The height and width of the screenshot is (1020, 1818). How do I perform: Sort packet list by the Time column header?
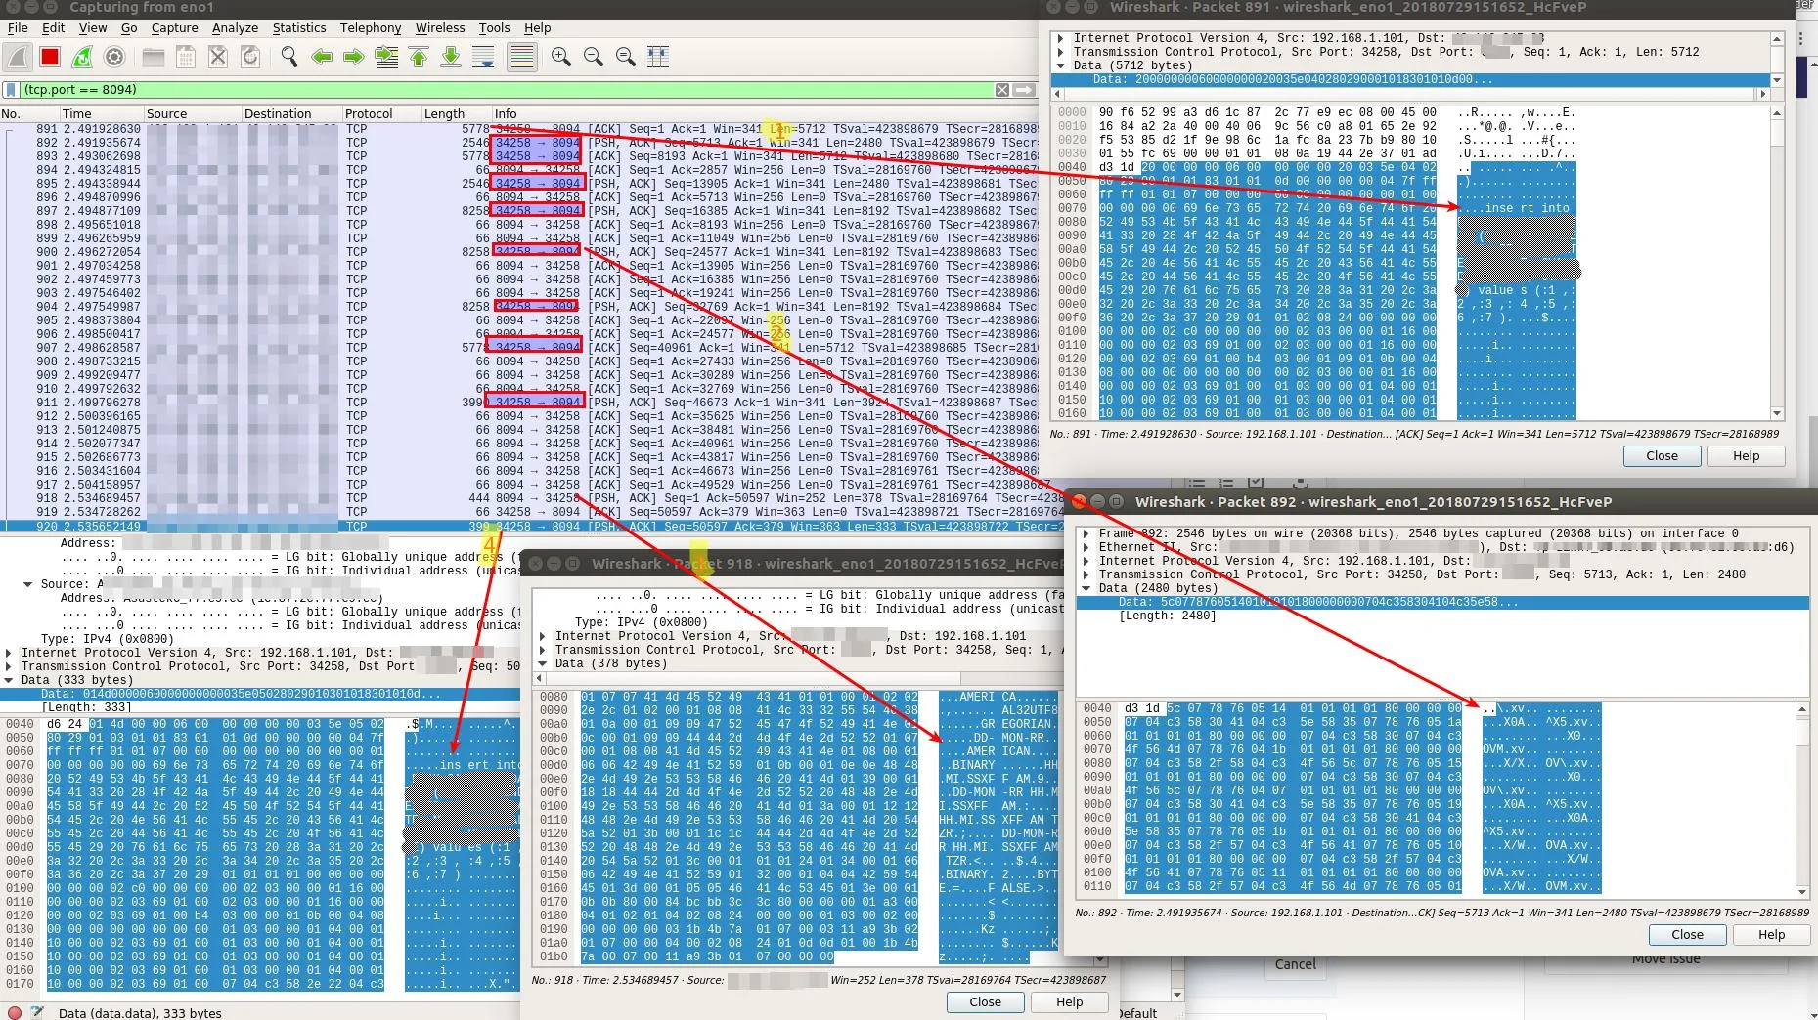101,114
